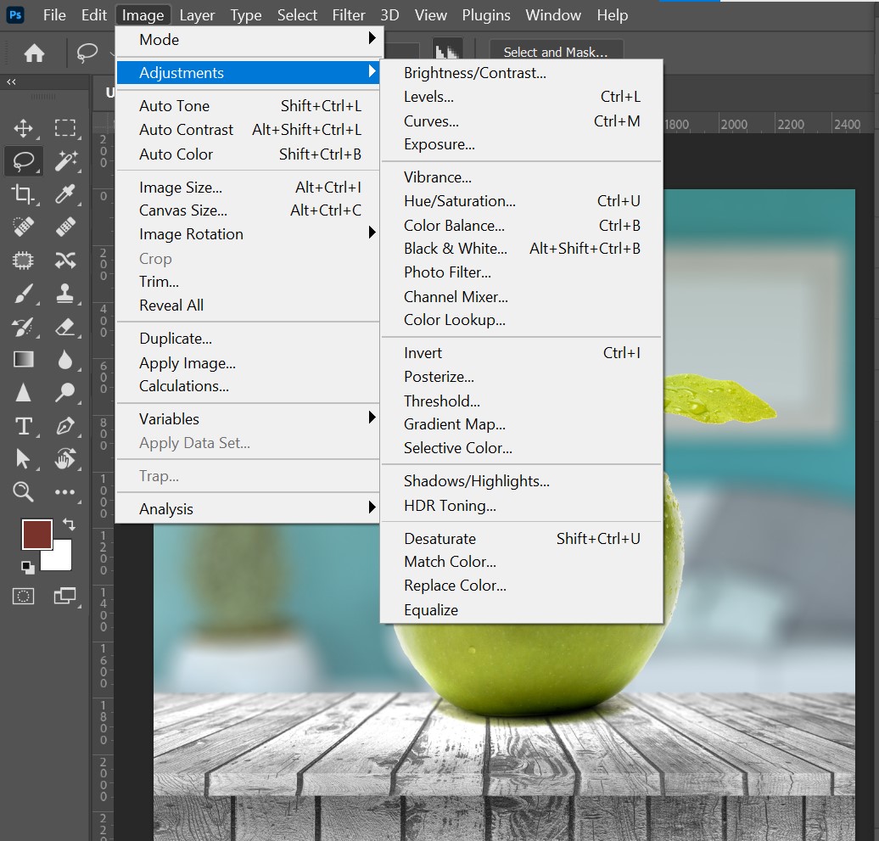Open the Edit menu
This screenshot has width=879, height=841.
[x=93, y=15]
